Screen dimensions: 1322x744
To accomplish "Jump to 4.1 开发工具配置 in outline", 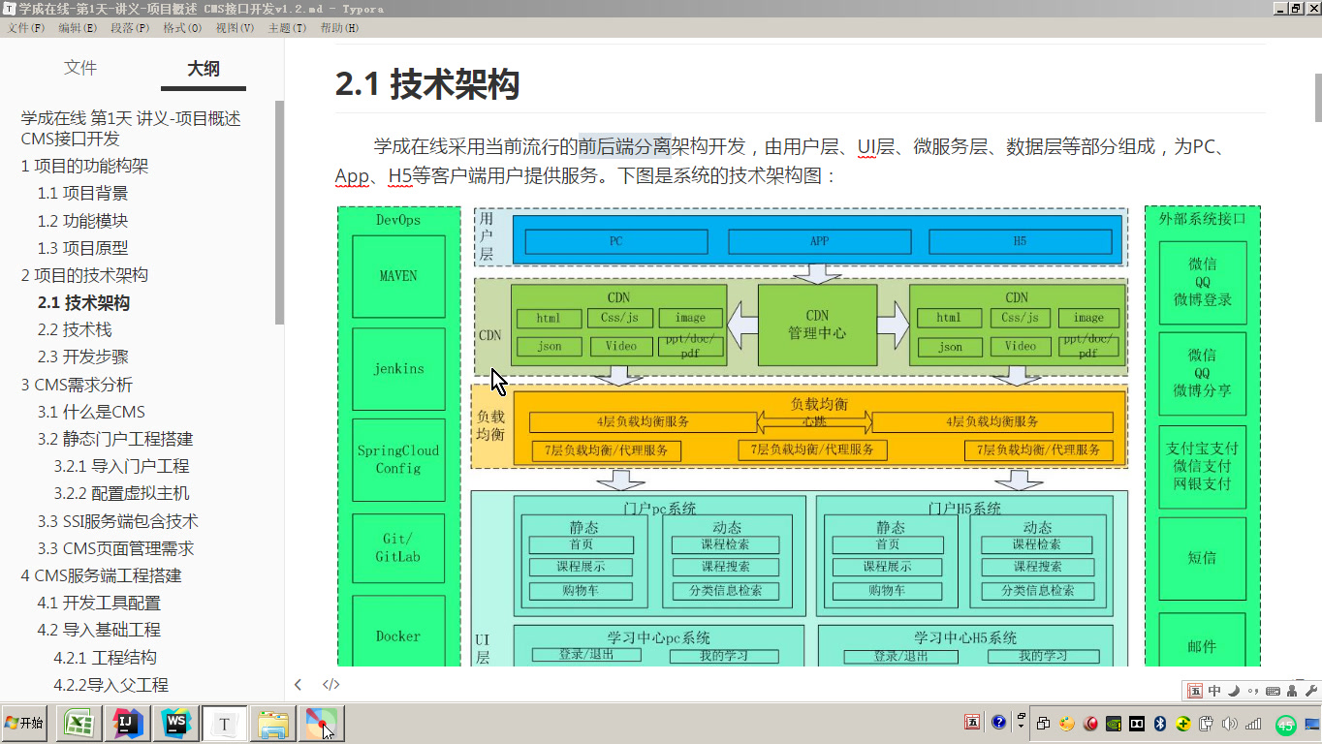I will point(99,602).
